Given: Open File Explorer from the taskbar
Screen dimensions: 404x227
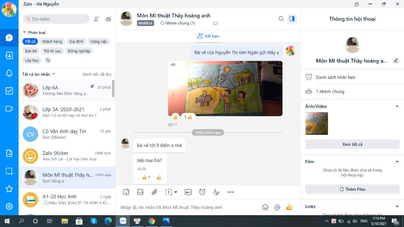Looking at the screenshot, I should (x=65, y=221).
